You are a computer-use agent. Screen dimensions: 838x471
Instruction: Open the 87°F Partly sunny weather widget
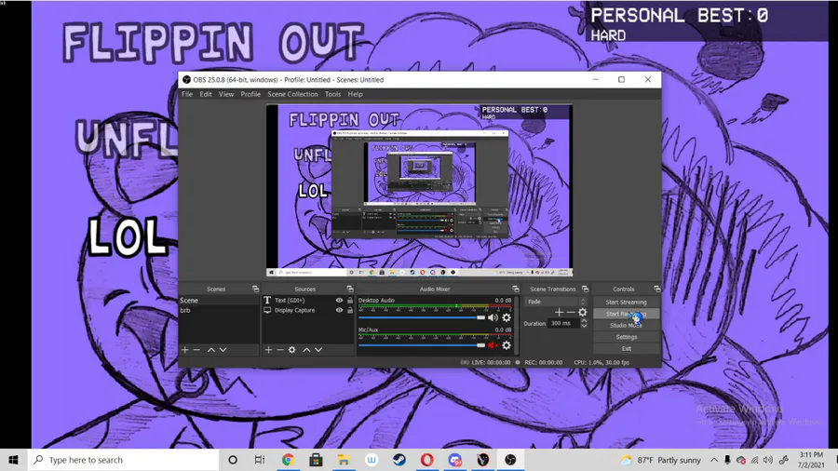(660, 460)
